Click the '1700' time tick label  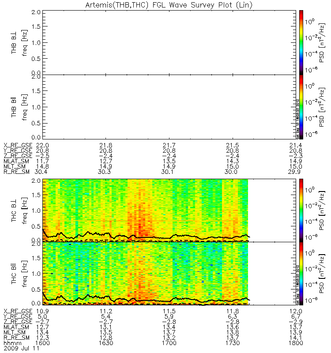pyautogui.click(x=169, y=343)
